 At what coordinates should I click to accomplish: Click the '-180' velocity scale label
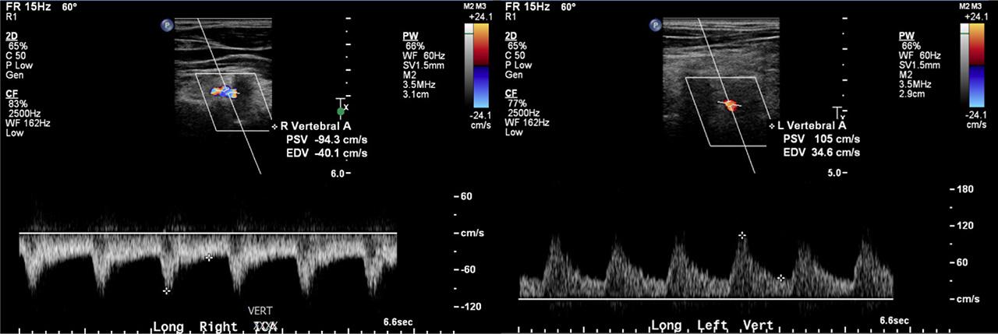pyautogui.click(x=963, y=189)
